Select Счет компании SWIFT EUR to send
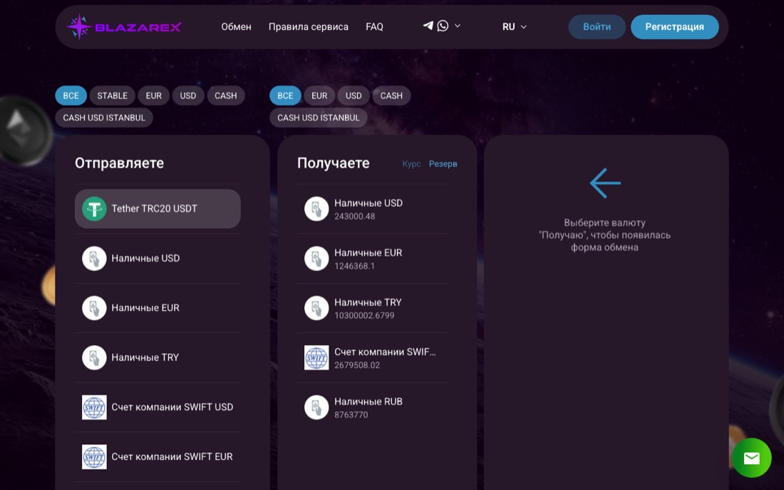The height and width of the screenshot is (490, 784). click(158, 456)
